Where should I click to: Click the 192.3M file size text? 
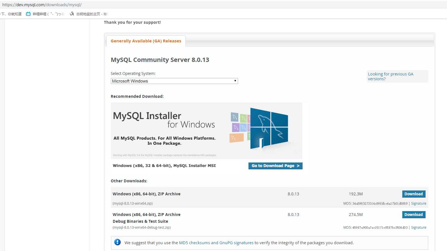tap(356, 194)
